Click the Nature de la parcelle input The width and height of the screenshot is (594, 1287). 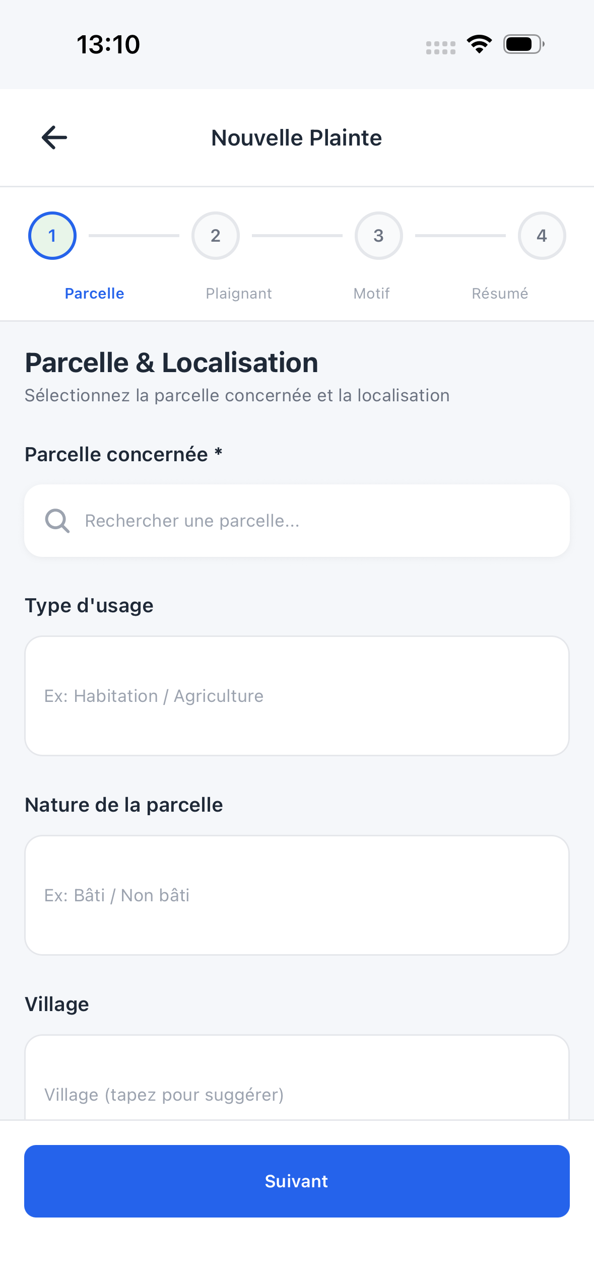tap(297, 895)
